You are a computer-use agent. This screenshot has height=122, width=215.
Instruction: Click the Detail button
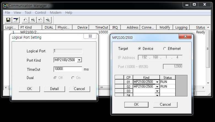coord(54,89)
